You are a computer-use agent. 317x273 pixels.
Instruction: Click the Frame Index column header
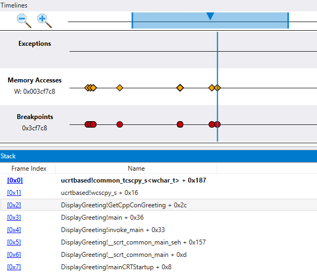pos(29,169)
